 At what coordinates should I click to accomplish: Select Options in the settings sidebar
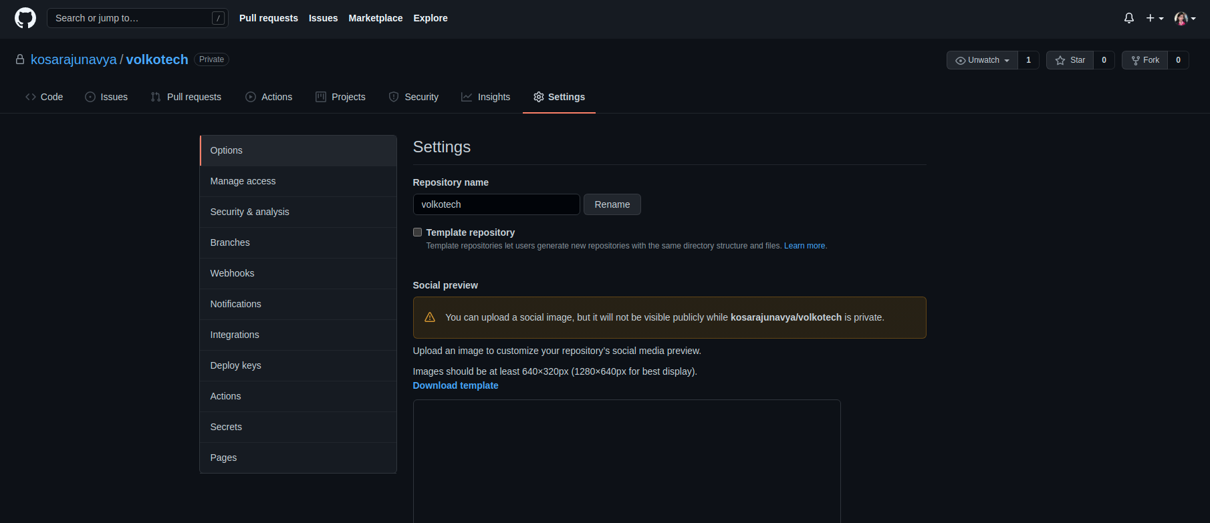298,150
